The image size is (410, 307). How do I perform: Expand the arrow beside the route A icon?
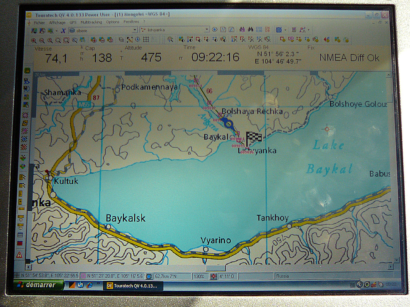click(x=309, y=30)
